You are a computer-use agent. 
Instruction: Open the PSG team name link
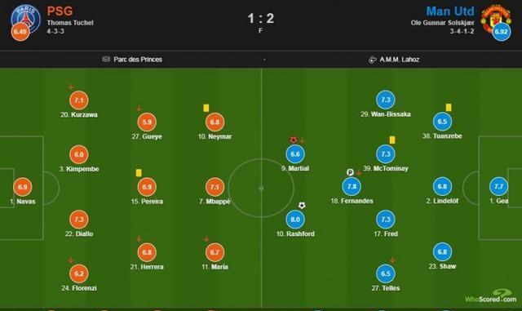[x=60, y=11]
